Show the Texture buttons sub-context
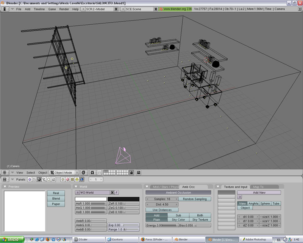Viewport: 303px width, 243px height. 72,180
